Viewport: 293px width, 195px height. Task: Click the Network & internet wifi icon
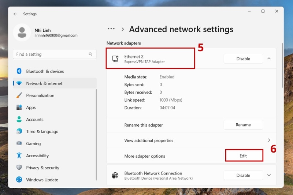click(19, 83)
